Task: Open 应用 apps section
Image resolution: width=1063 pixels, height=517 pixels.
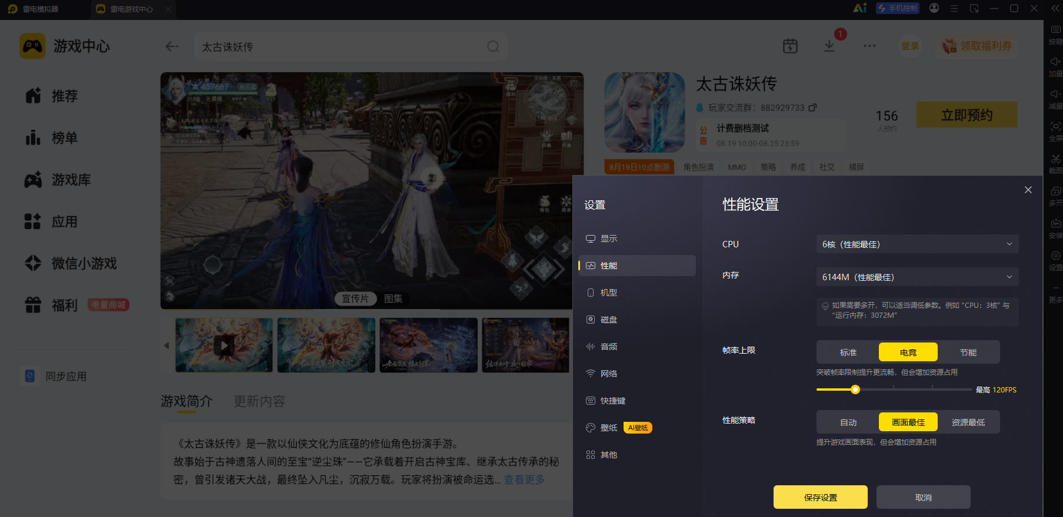Action: pyautogui.click(x=51, y=222)
